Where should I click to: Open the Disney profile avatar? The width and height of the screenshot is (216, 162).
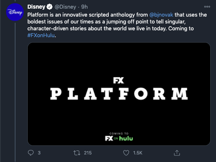tap(15, 12)
